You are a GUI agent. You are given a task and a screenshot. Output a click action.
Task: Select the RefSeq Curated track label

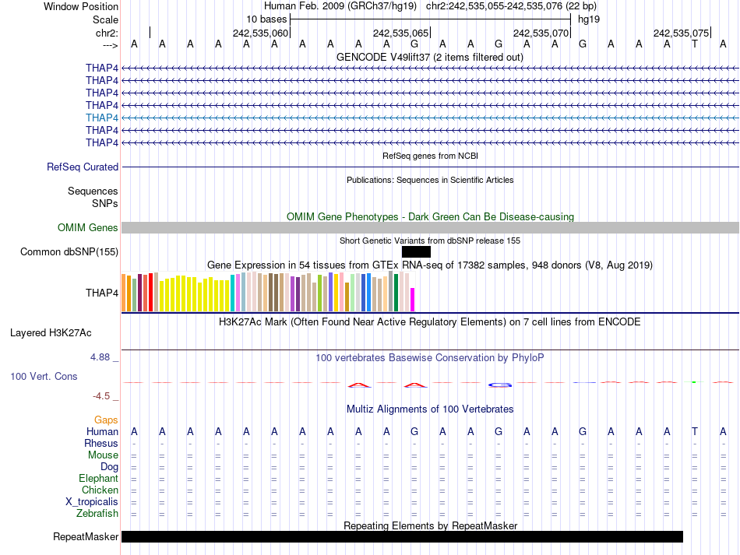point(83,167)
